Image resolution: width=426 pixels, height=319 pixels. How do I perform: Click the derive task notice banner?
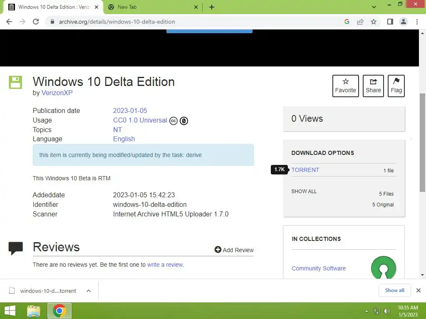pyautogui.click(x=143, y=155)
